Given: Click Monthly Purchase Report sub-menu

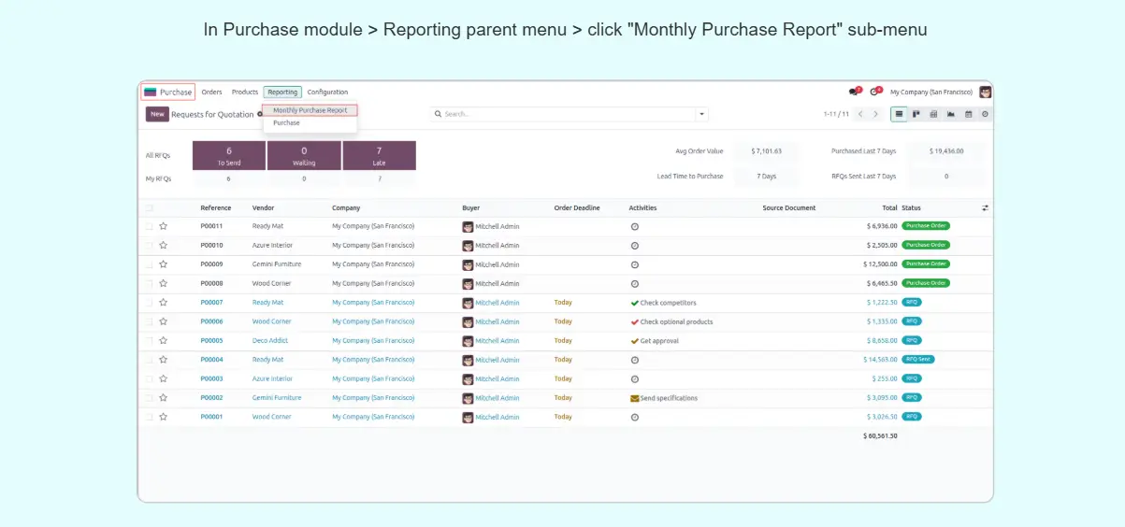Looking at the screenshot, I should (x=310, y=110).
